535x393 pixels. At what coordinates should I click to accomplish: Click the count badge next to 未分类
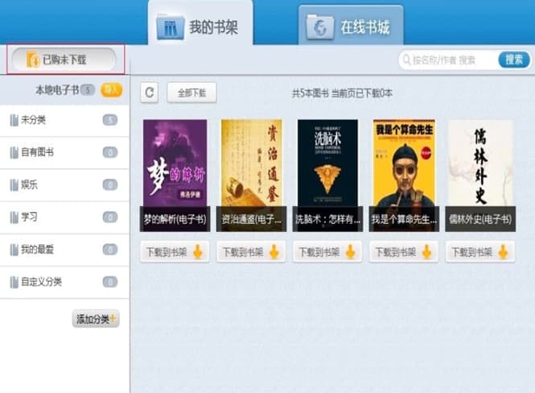[x=110, y=120]
